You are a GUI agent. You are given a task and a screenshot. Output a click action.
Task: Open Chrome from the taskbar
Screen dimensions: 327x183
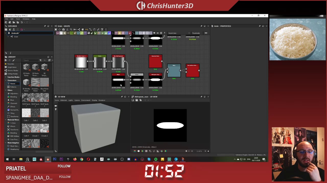point(81,159)
